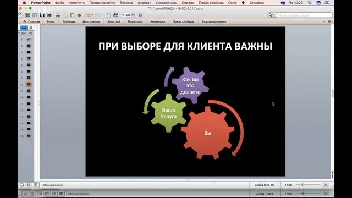Select slide 7 thumbnail
This screenshot has width=352, height=198.
pos(29,78)
